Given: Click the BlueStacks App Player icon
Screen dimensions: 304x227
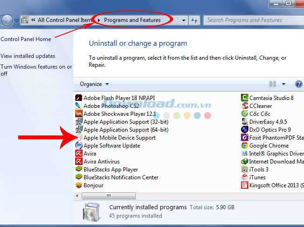Looking at the screenshot, I should 79,169.
